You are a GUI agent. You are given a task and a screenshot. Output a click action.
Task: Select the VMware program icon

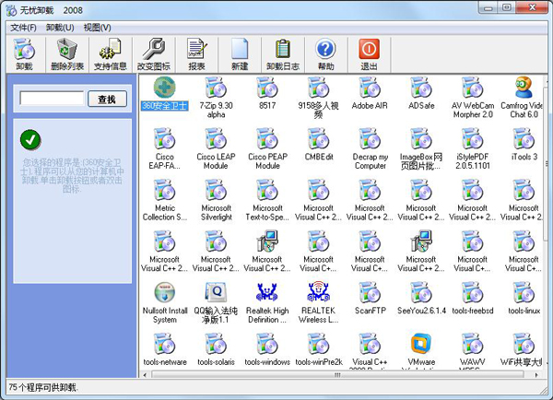coord(421,346)
